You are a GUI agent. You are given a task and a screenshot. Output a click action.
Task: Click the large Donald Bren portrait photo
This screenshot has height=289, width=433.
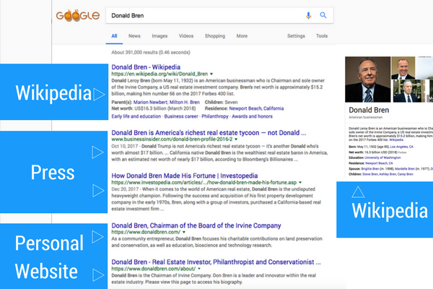pos(367,79)
